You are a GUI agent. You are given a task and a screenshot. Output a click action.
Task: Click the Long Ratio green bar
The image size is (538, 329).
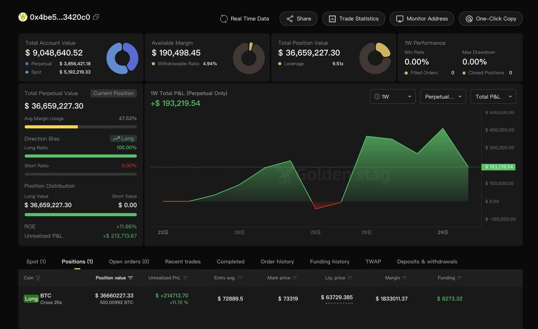[81, 156]
